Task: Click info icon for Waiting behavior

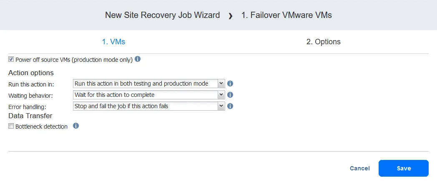Action: pos(230,95)
